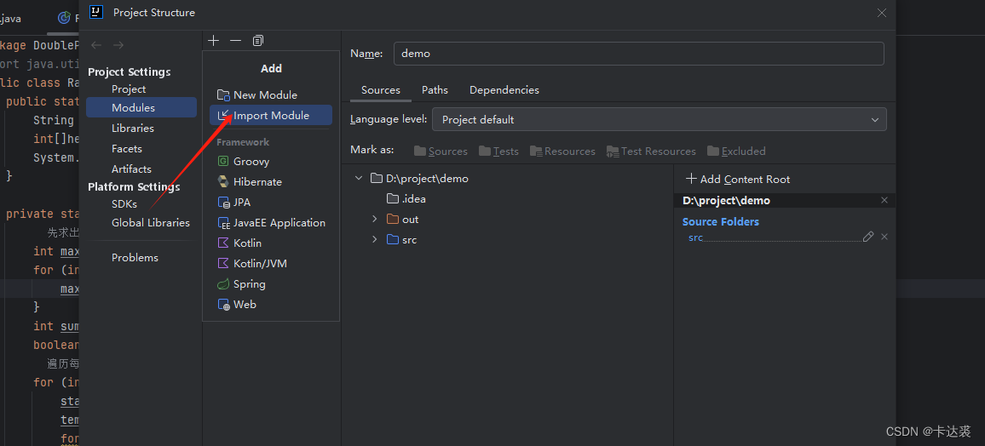Image resolution: width=985 pixels, height=446 pixels.
Task: Mark as Sources button
Action: (441, 152)
